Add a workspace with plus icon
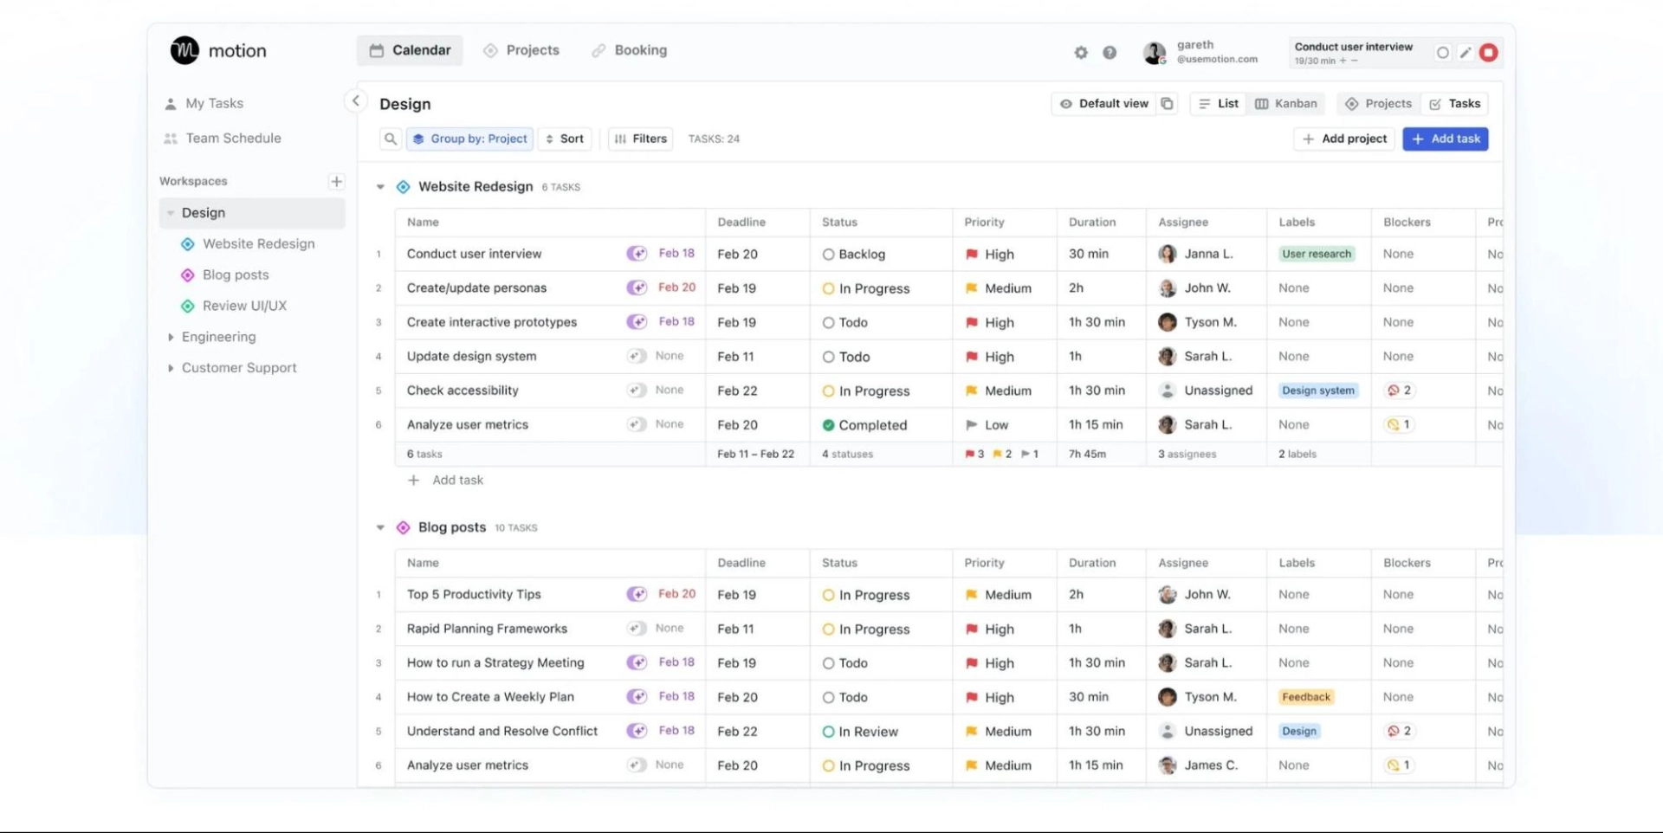The height and width of the screenshot is (833, 1663). point(336,181)
